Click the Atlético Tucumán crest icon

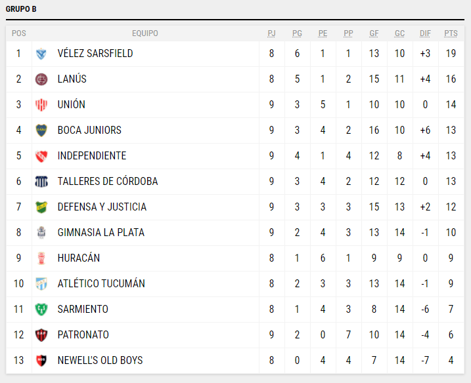(x=41, y=284)
